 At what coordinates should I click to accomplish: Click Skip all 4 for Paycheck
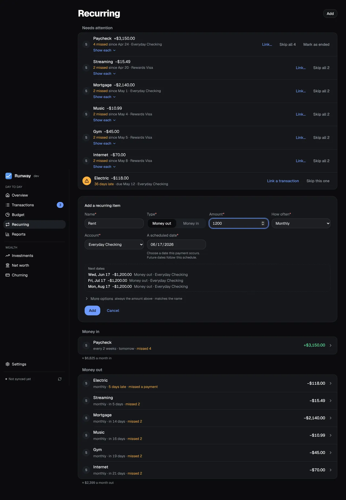click(288, 44)
